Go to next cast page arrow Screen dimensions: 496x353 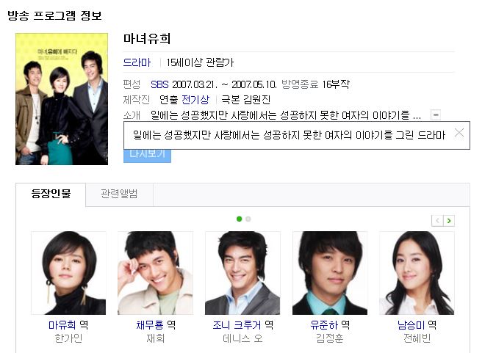pyautogui.click(x=449, y=221)
